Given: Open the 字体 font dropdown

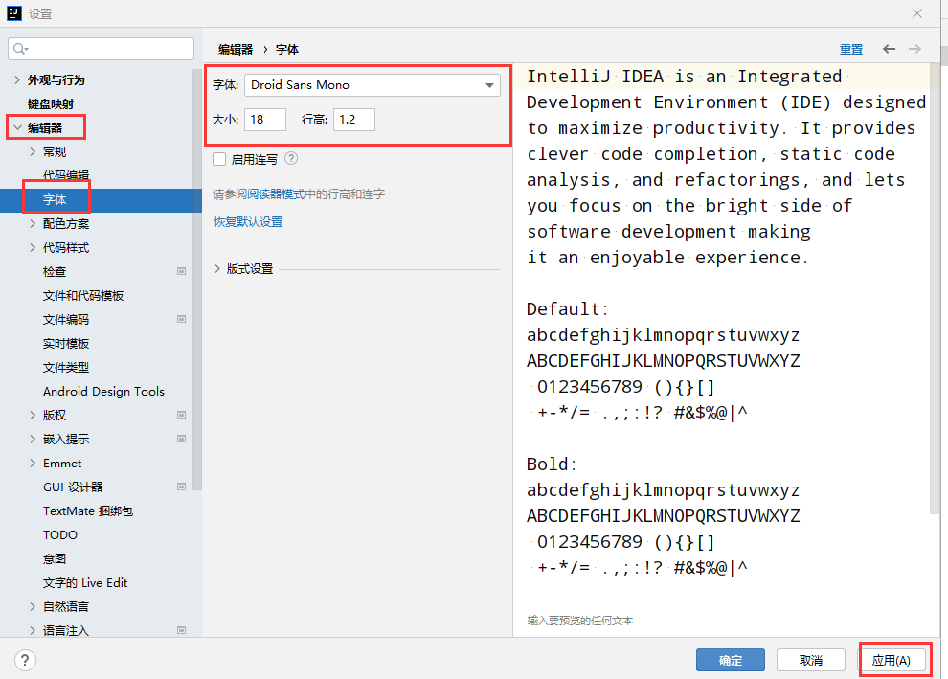Looking at the screenshot, I should coord(372,85).
